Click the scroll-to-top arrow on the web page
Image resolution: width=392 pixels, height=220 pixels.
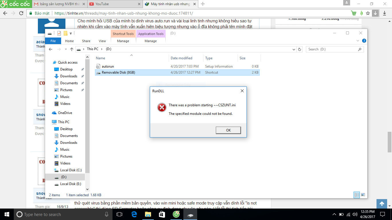coord(382,204)
